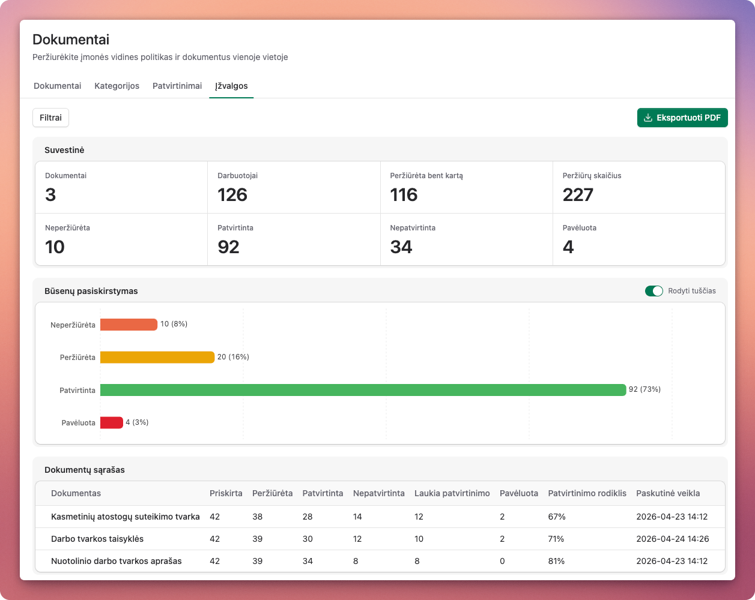755x600 pixels.
Task: Click the Peržiūrų skaičius summary card
Action: point(638,187)
